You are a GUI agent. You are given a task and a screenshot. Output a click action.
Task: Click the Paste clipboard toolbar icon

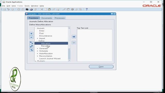(x=49, y=9)
